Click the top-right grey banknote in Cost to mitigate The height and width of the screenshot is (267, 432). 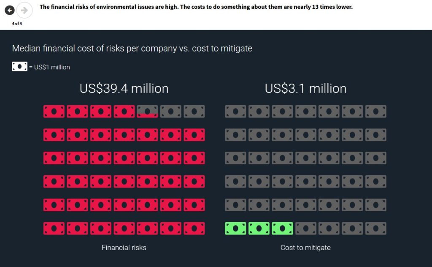pos(376,112)
